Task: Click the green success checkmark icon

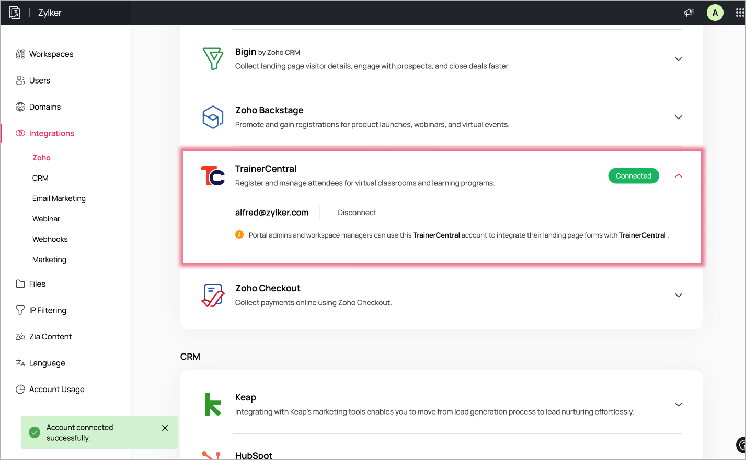Action: pos(35,432)
